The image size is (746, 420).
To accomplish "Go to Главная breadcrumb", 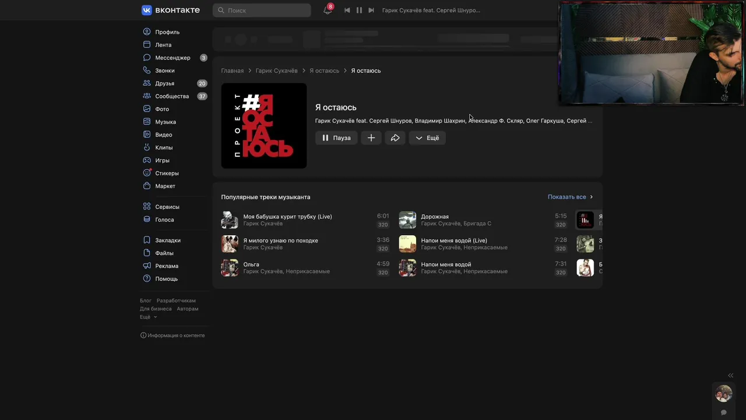I will pyautogui.click(x=233, y=71).
